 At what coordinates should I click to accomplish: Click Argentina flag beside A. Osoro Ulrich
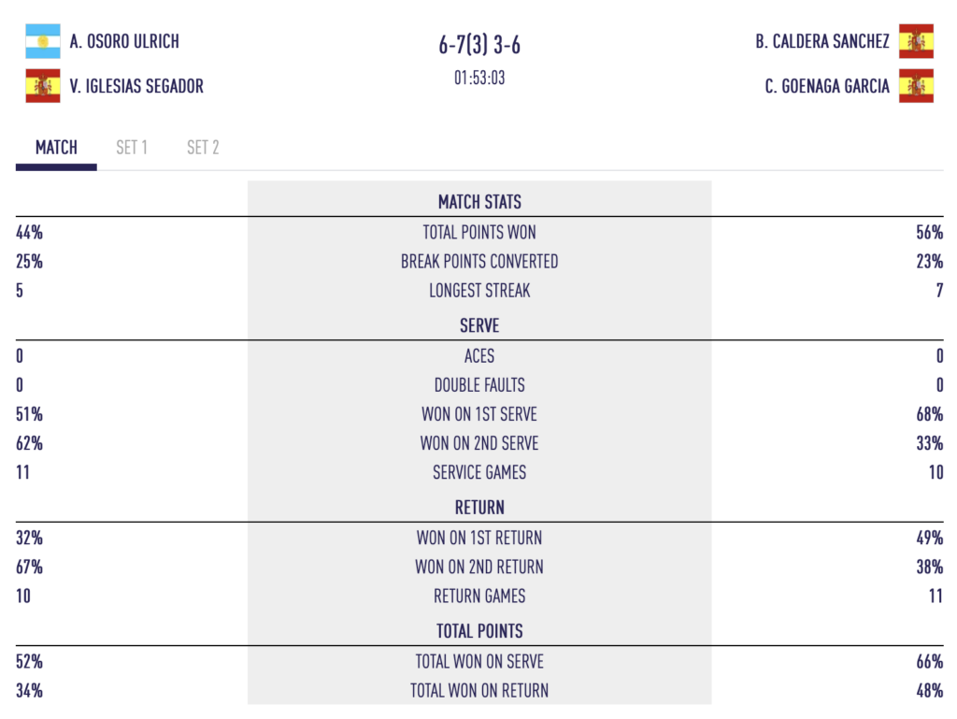pyautogui.click(x=43, y=41)
